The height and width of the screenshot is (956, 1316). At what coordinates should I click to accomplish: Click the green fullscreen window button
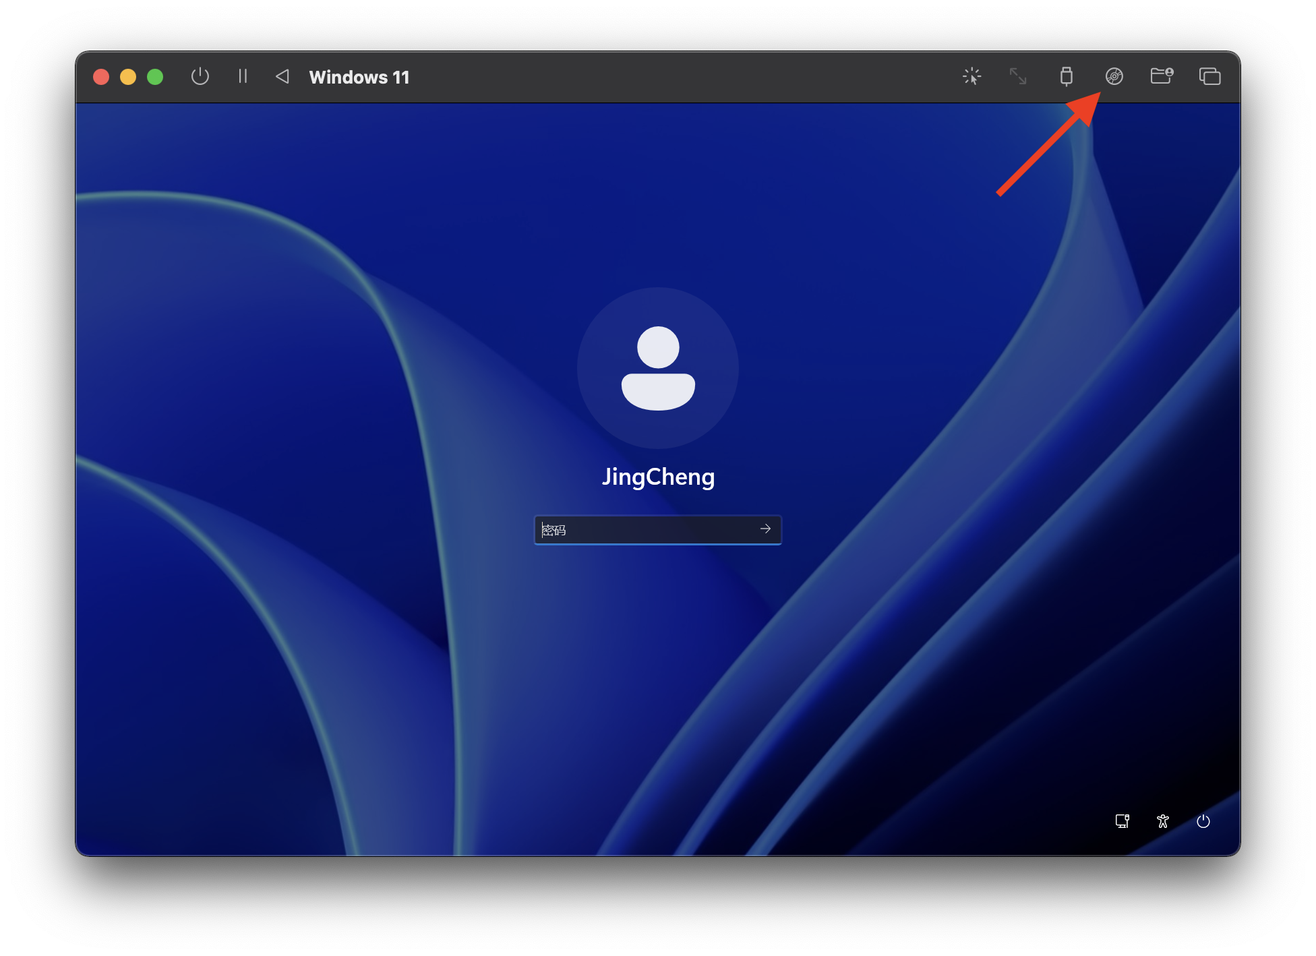[x=155, y=77]
